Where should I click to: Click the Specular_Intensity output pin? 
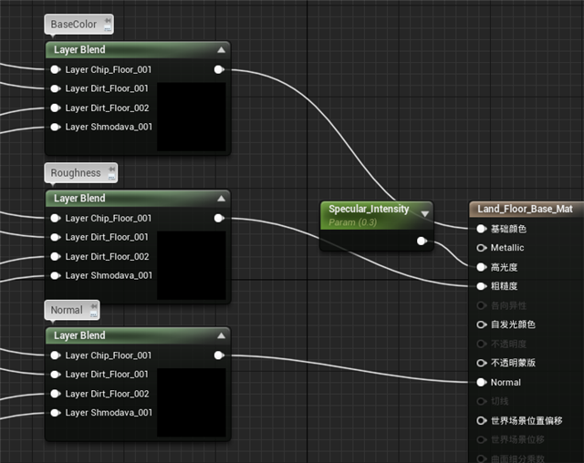[421, 241]
